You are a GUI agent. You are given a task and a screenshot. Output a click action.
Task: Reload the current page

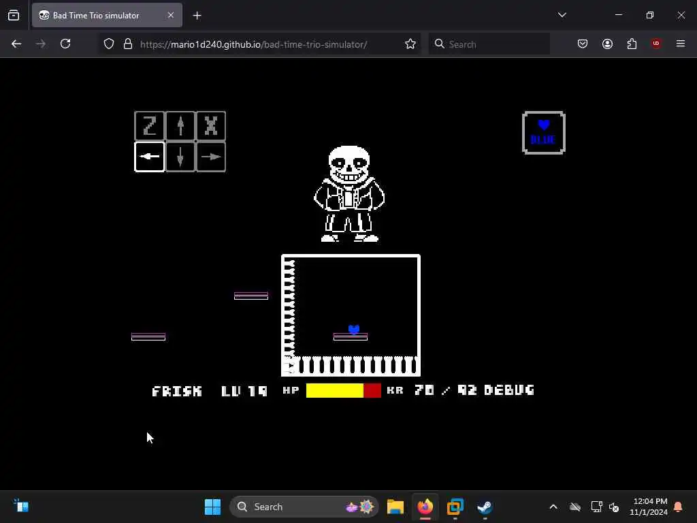tap(65, 44)
